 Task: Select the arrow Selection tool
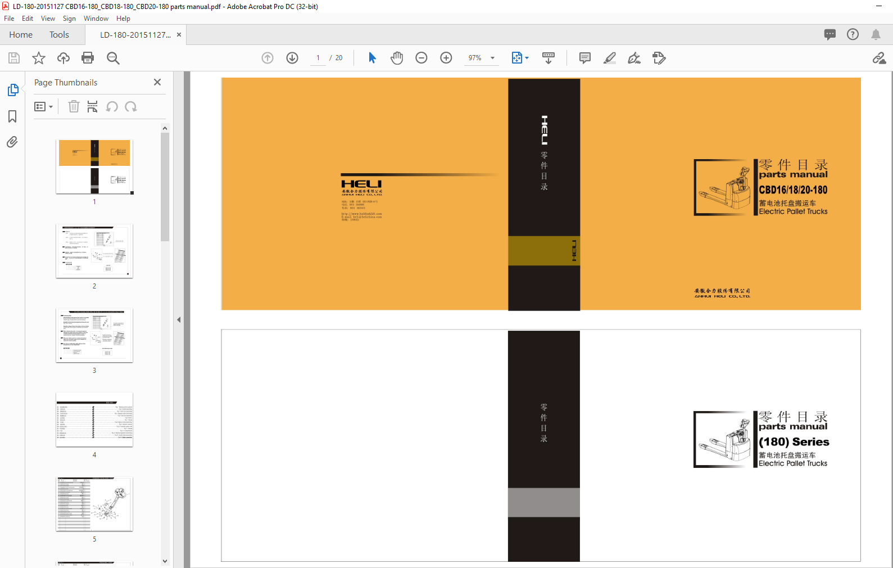[372, 58]
